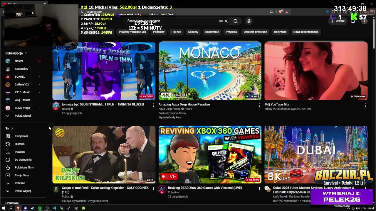Open Brave browser on the taskbar
376x211 pixels.
[x=18, y=208]
